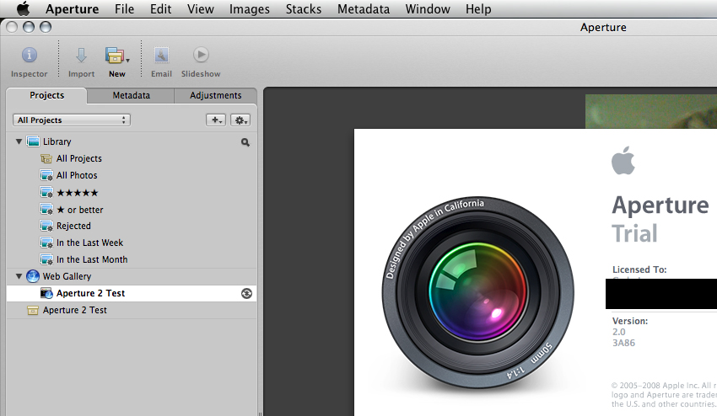
Task: Open the gear action pop-up menu
Action: pos(240,120)
